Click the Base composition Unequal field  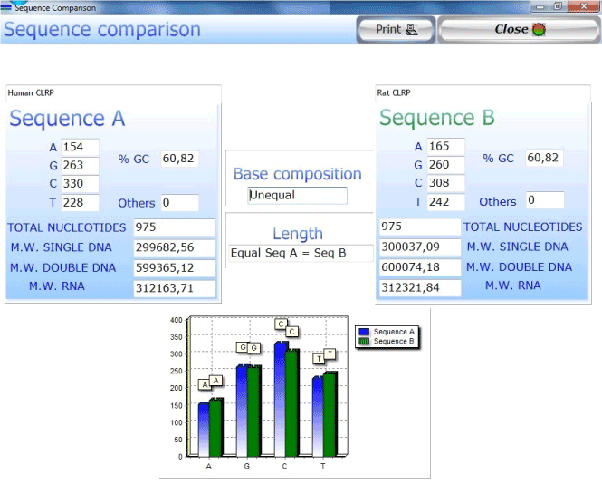coord(298,195)
